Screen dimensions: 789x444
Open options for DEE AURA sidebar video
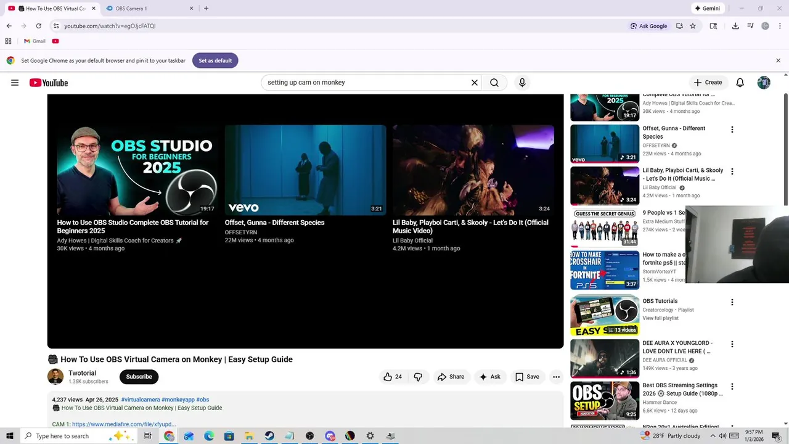click(732, 344)
